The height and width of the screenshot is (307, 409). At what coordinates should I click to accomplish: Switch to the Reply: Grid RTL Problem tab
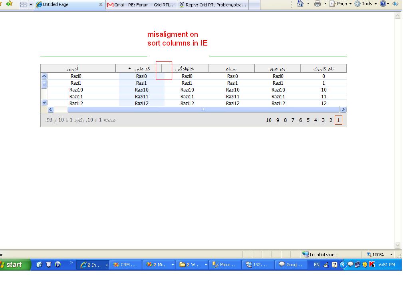(x=213, y=5)
